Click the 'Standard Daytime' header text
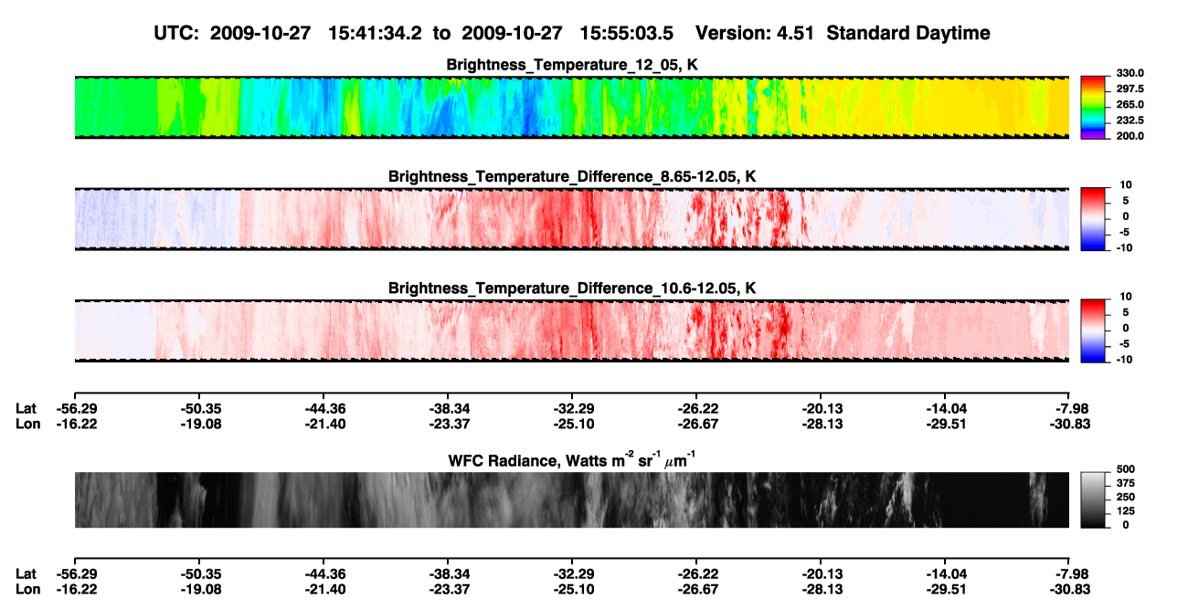Viewport: 1188px width, 609px height. (x=908, y=34)
